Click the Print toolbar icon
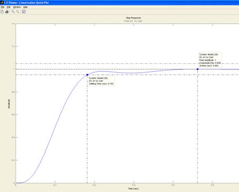This screenshot has width=239, height=192. coord(7,12)
